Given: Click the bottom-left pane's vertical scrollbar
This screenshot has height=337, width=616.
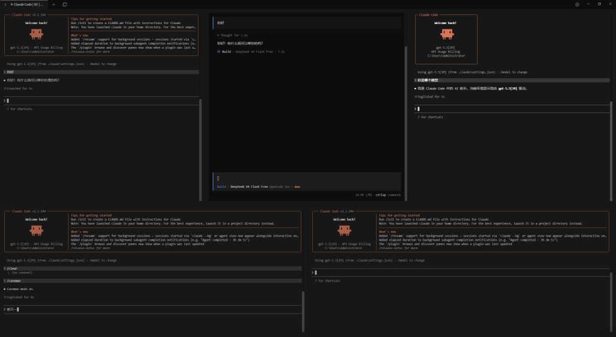Looking at the screenshot, I should [x=303, y=312].
